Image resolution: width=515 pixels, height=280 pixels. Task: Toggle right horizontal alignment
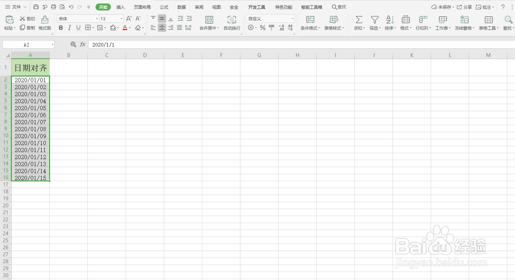tap(171, 28)
